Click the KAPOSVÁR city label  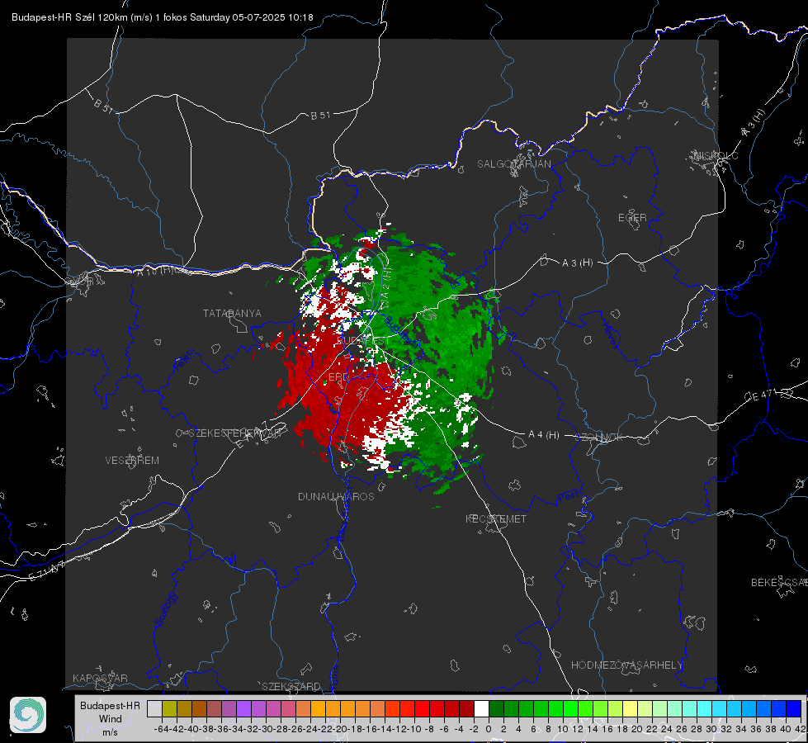tap(100, 678)
